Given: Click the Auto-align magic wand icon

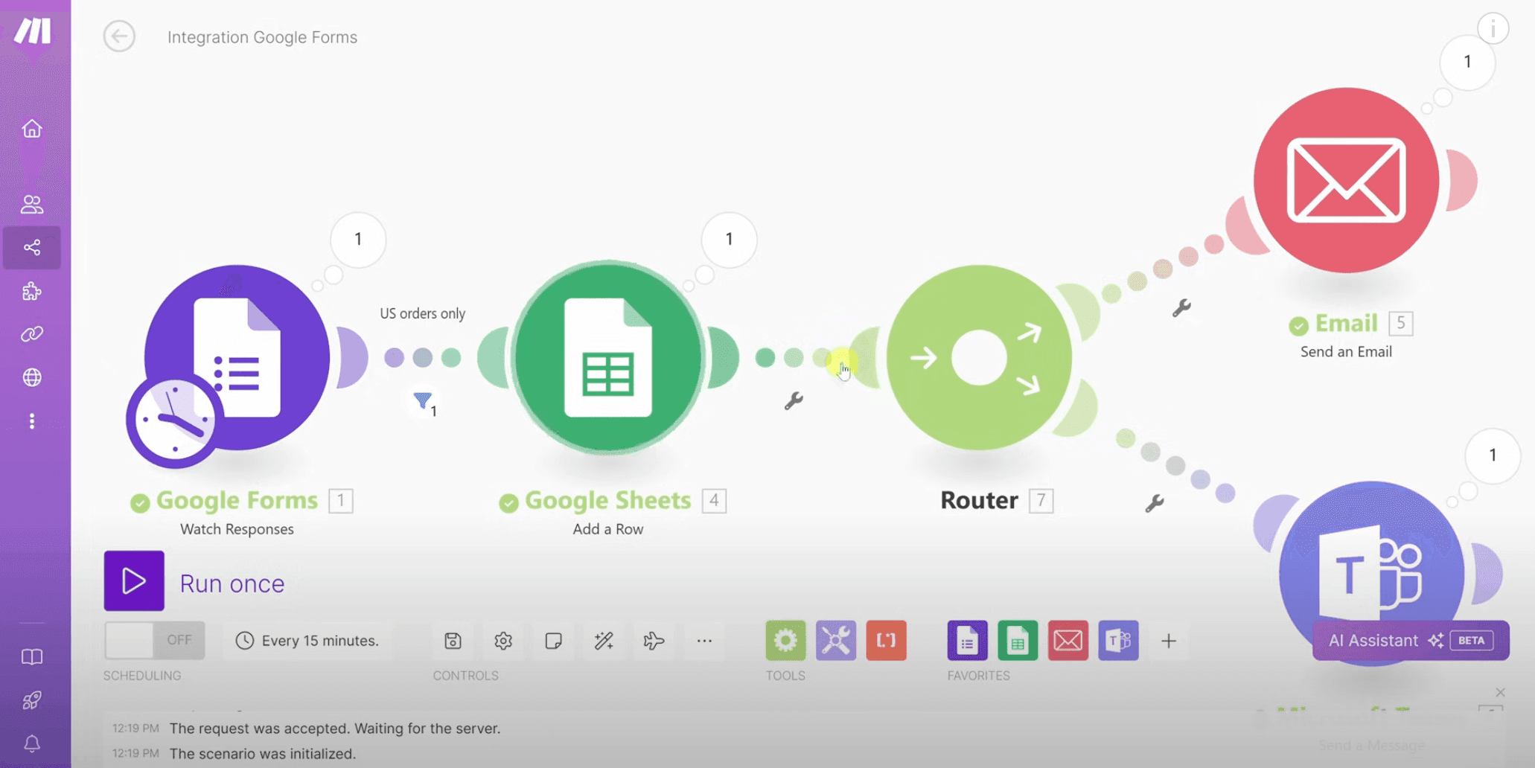Looking at the screenshot, I should click(x=604, y=641).
